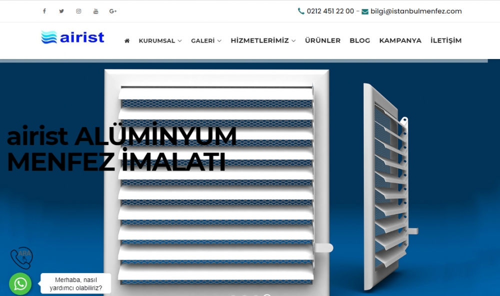
Task: Open the YouTube social icon
Action: (x=95, y=11)
